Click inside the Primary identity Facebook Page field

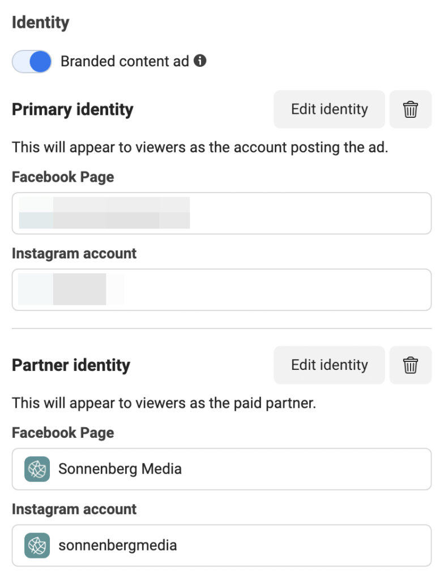point(222,213)
